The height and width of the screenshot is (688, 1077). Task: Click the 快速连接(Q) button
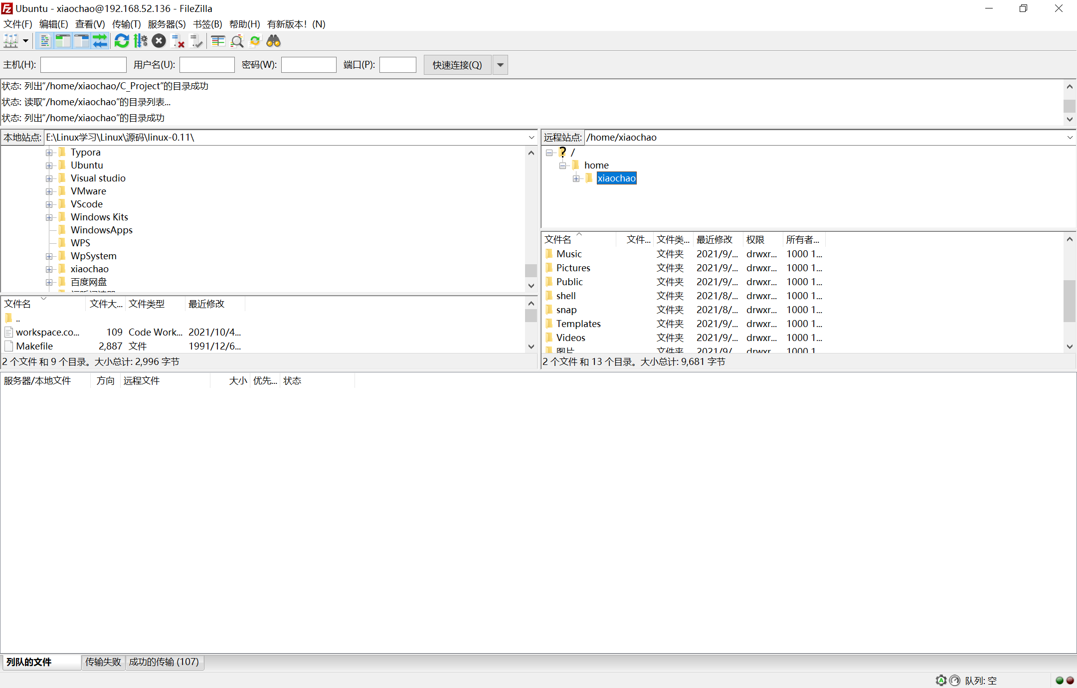(x=457, y=65)
